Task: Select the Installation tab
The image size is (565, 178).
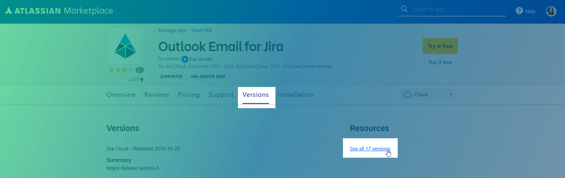Action: click(x=295, y=95)
